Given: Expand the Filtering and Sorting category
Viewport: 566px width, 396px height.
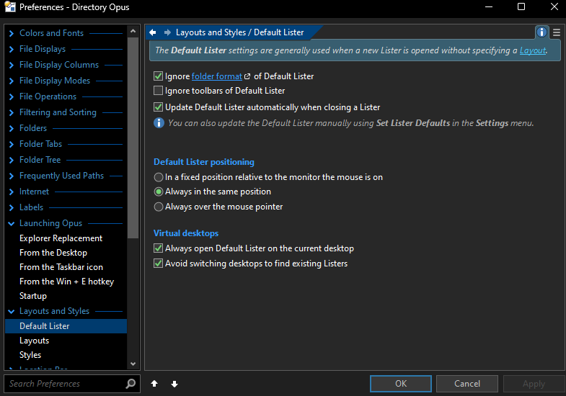Looking at the screenshot, I should click(12, 112).
